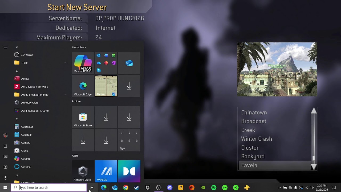Show hidden system tray icons
Viewport: 341px width, 192px height.
[279, 187]
